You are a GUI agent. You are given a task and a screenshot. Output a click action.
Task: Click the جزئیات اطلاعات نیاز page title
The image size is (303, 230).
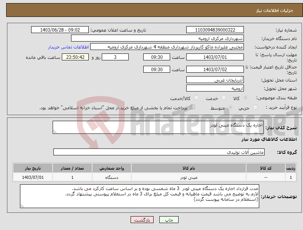point(275,10)
